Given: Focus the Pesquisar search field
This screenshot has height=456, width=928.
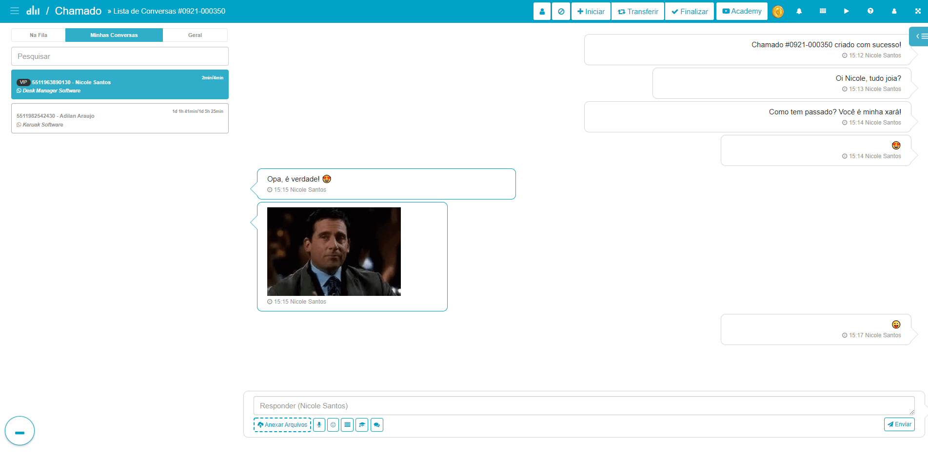Looking at the screenshot, I should 120,56.
